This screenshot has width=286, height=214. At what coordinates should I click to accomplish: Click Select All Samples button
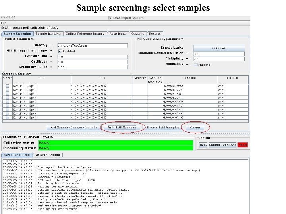coord(122,127)
